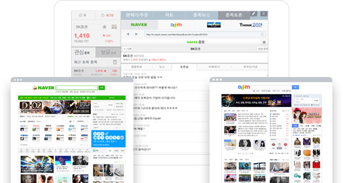Open the 종합정보 sub-tab

(x=136, y=67)
